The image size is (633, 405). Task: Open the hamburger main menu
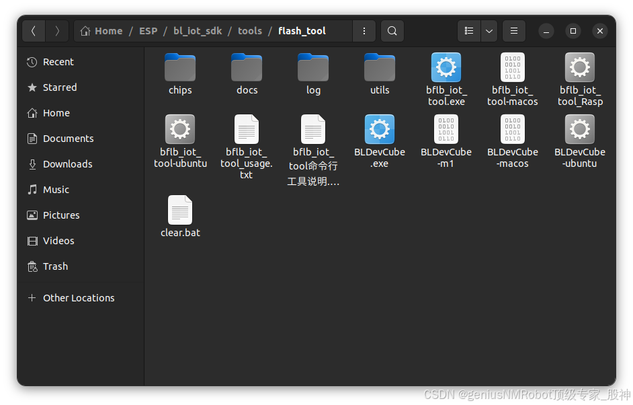[x=514, y=31]
